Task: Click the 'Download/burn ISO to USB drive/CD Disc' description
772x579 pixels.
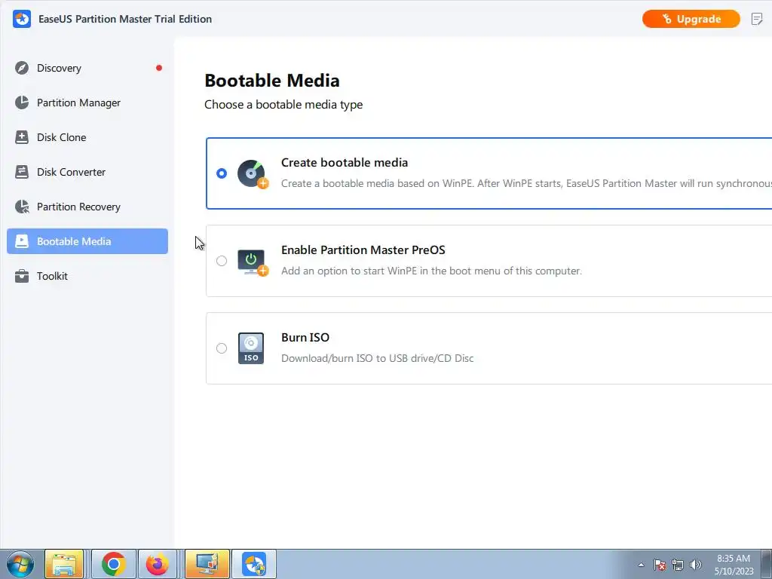Action: click(x=377, y=358)
